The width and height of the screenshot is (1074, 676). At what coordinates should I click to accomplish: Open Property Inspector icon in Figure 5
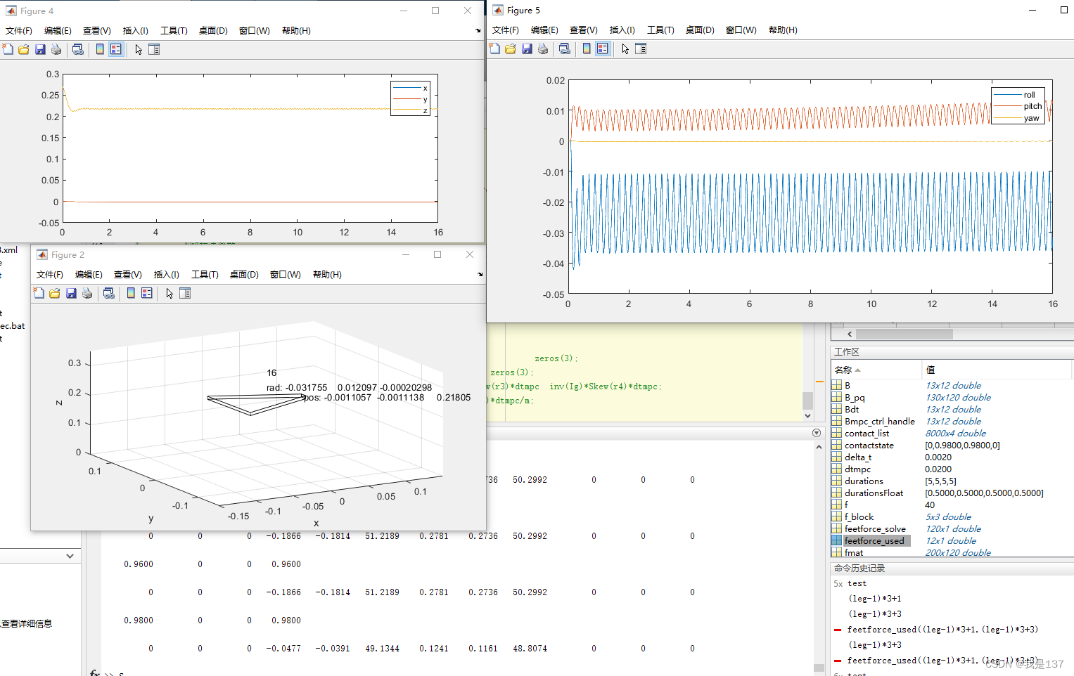(641, 48)
